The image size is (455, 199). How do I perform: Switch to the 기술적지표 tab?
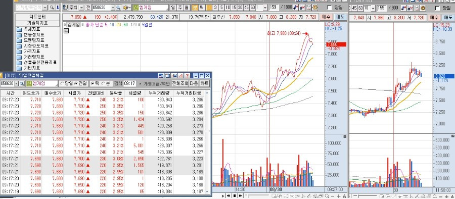(x=38, y=23)
